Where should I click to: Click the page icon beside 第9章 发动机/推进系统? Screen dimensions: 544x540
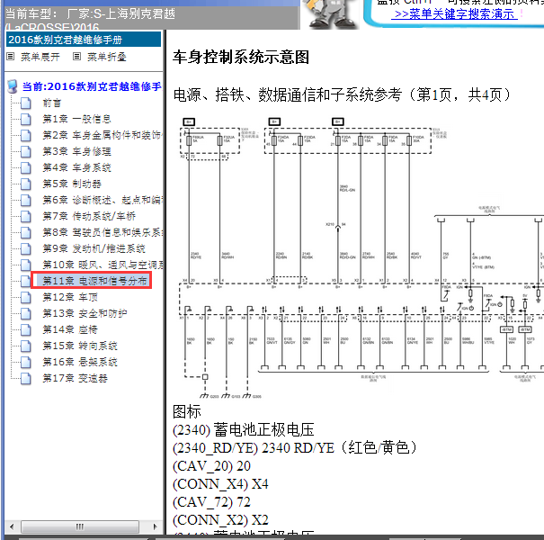[x=26, y=248]
